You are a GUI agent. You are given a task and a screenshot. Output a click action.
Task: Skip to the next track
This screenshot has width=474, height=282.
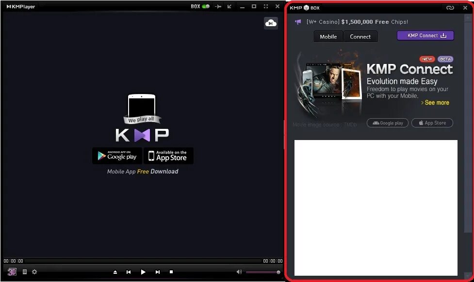tap(158, 272)
